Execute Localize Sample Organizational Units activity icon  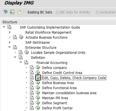pos(27,52)
